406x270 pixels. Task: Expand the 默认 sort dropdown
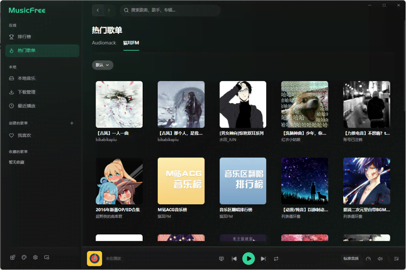[x=103, y=65]
